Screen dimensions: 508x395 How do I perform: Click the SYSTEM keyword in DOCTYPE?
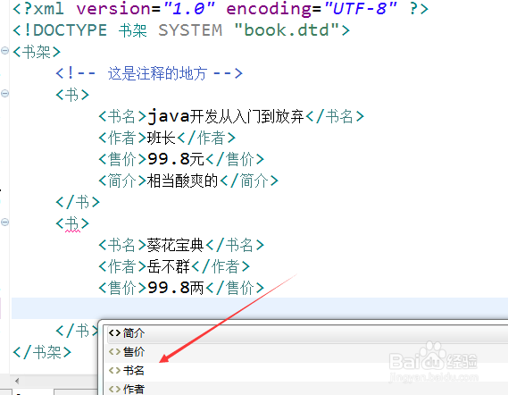(190, 30)
